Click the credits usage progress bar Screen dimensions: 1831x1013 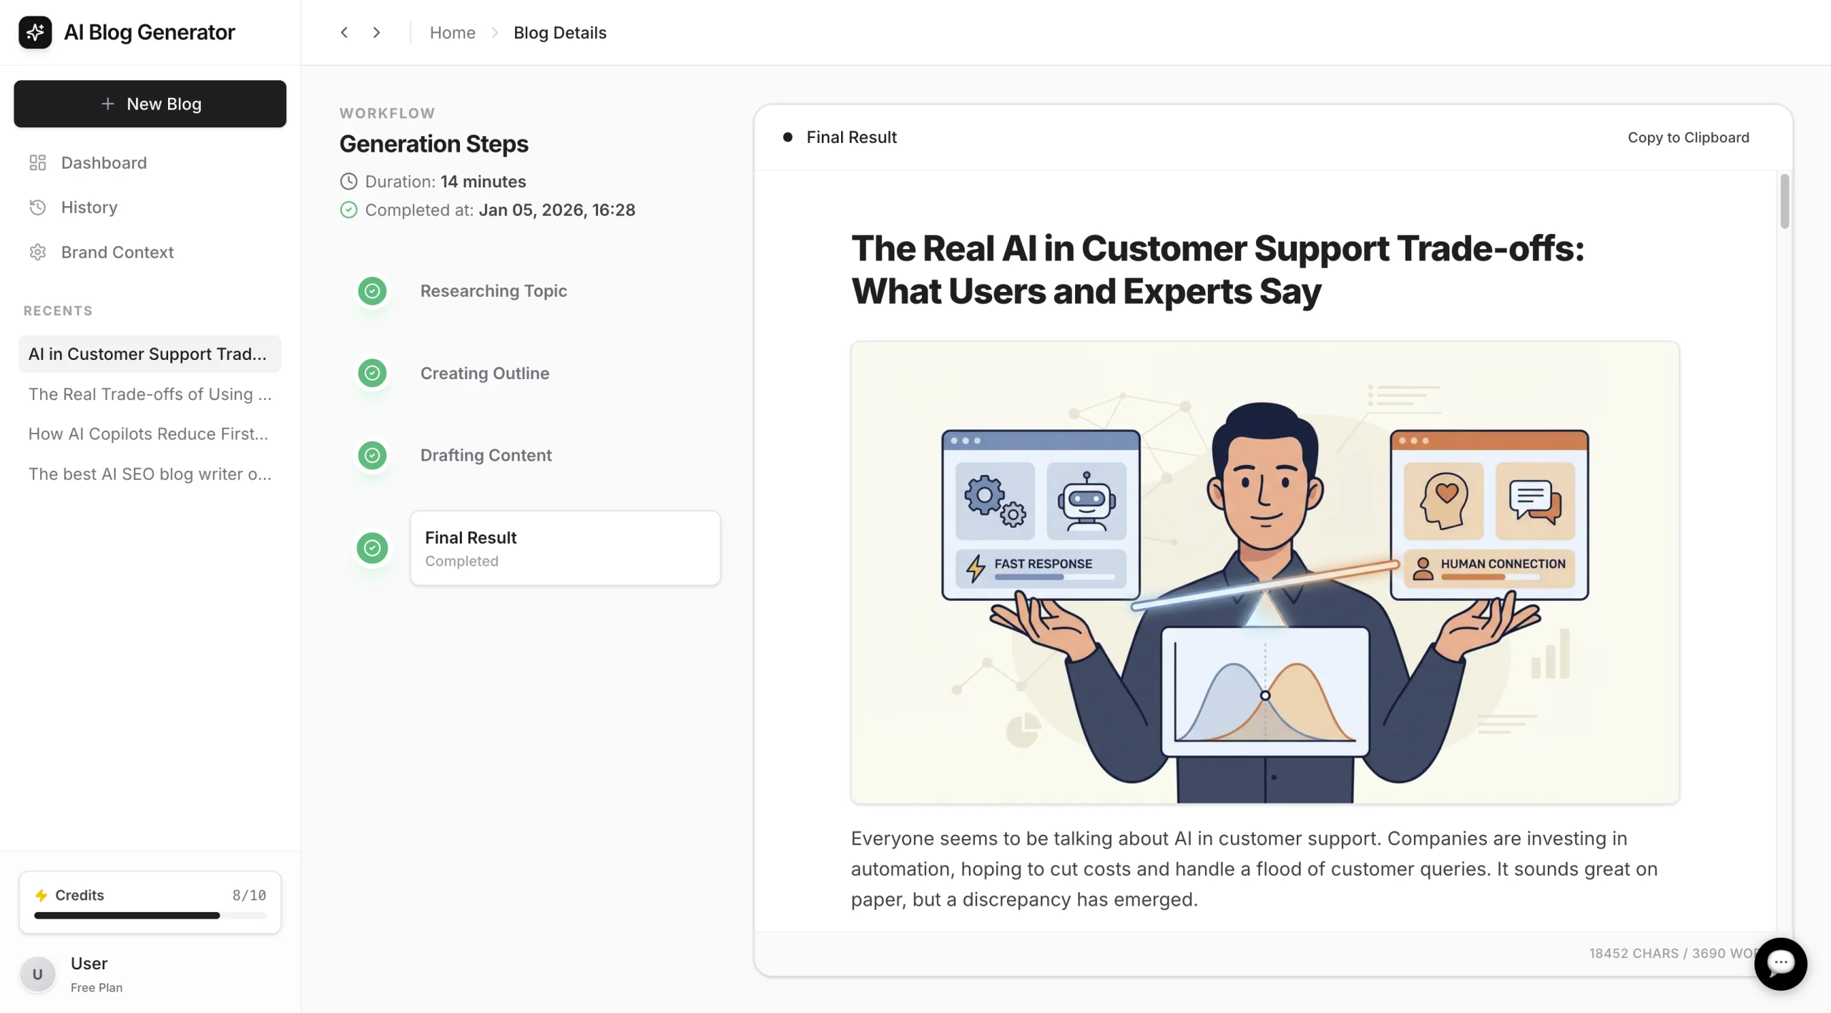click(149, 916)
